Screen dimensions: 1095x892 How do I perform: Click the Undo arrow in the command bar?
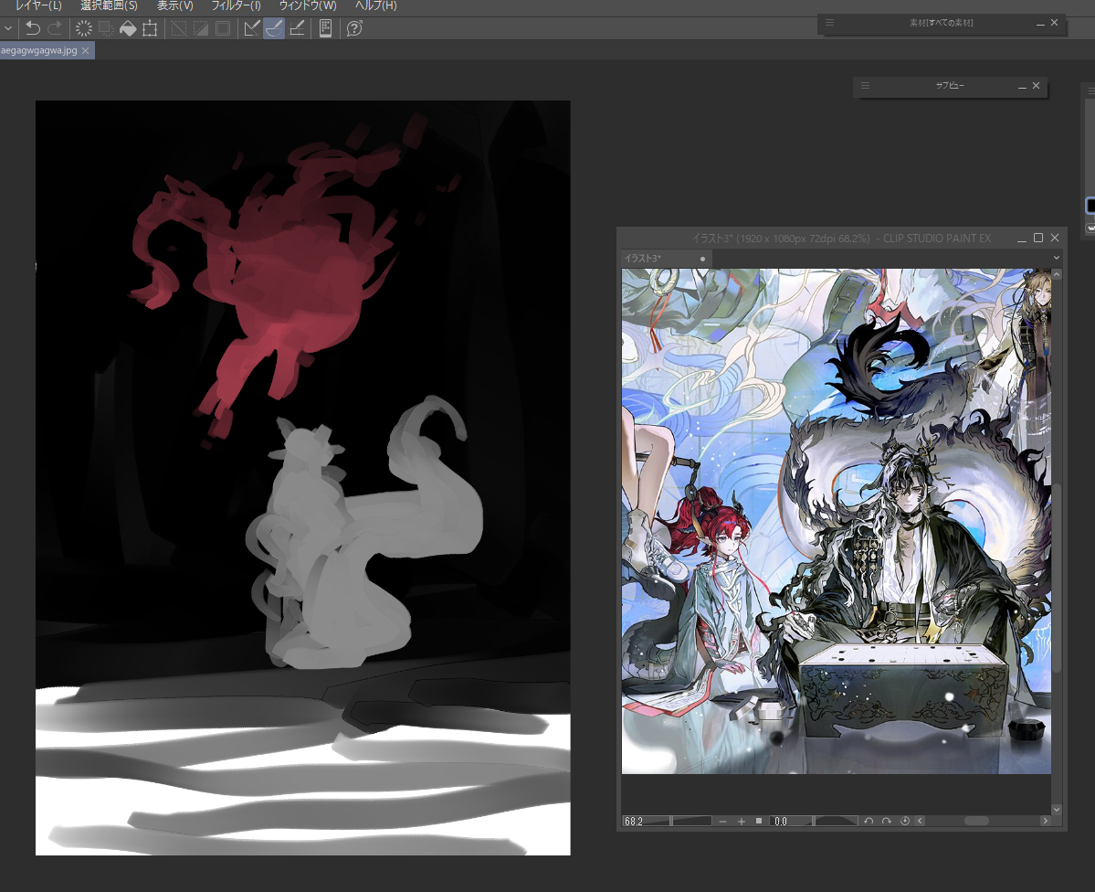click(x=33, y=28)
